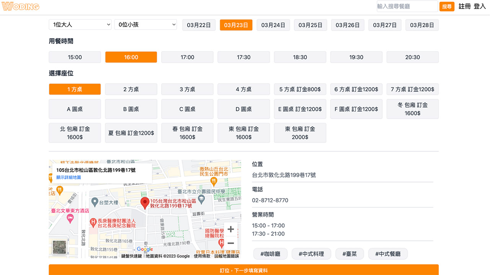
Task: Zoom out on the map
Action: click(231, 243)
